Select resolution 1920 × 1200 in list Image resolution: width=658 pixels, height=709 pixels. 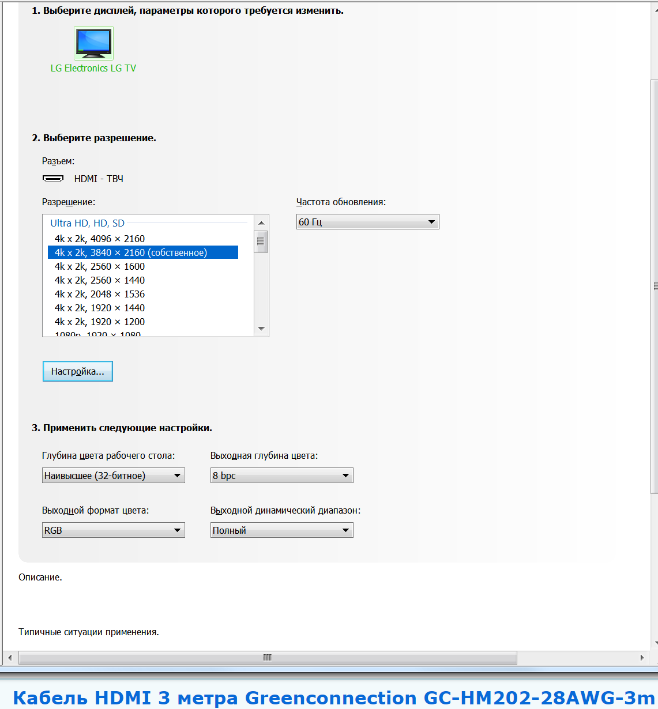click(100, 322)
